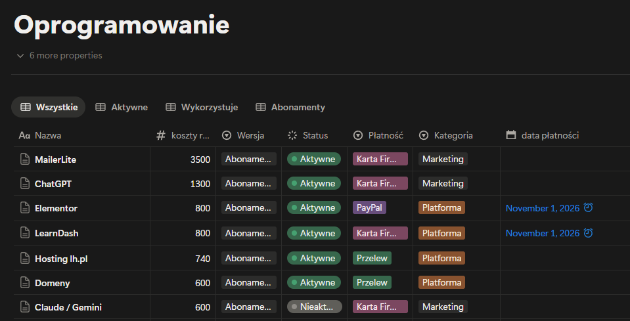
Task: Click the 1300 cost cell of ChatGPT
Action: 183,184
